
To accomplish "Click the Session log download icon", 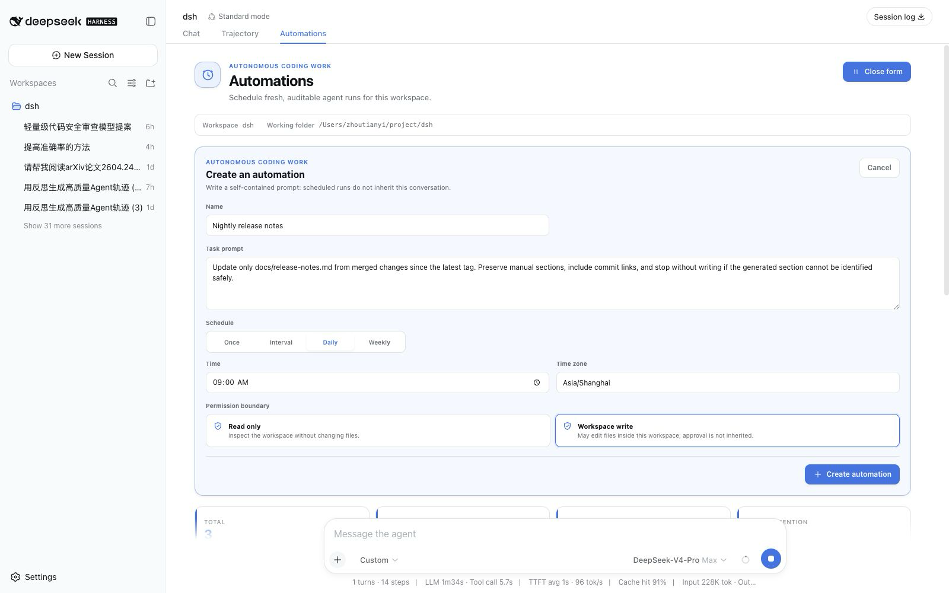I will (x=921, y=17).
